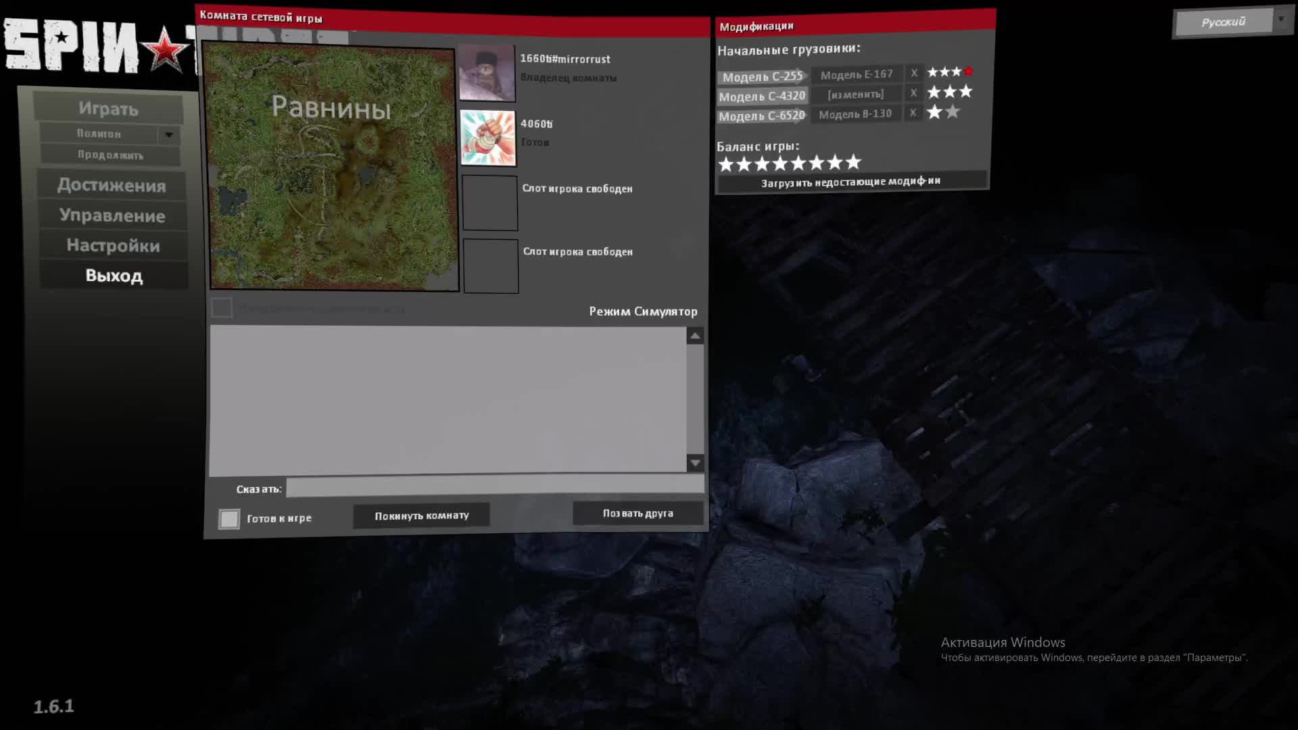Click the Равнины map thumbnail

[333, 168]
